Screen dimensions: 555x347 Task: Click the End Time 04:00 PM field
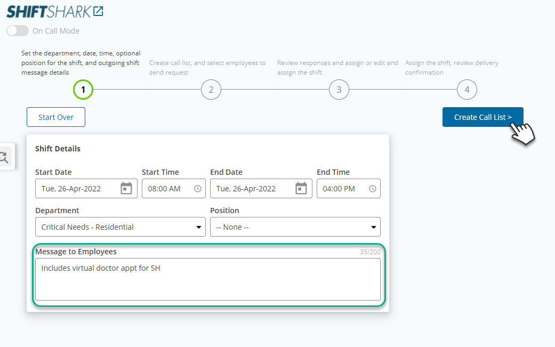point(348,189)
